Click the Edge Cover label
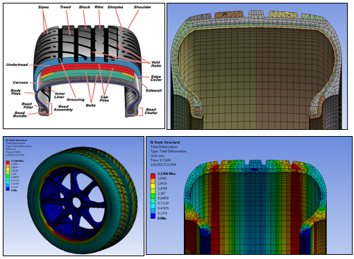The width and height of the screenshot is (354, 259). coord(156,78)
